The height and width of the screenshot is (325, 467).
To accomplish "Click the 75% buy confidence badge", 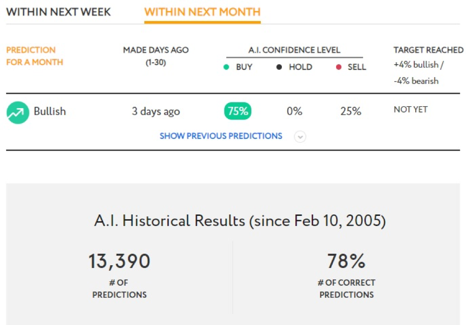I will click(x=238, y=111).
